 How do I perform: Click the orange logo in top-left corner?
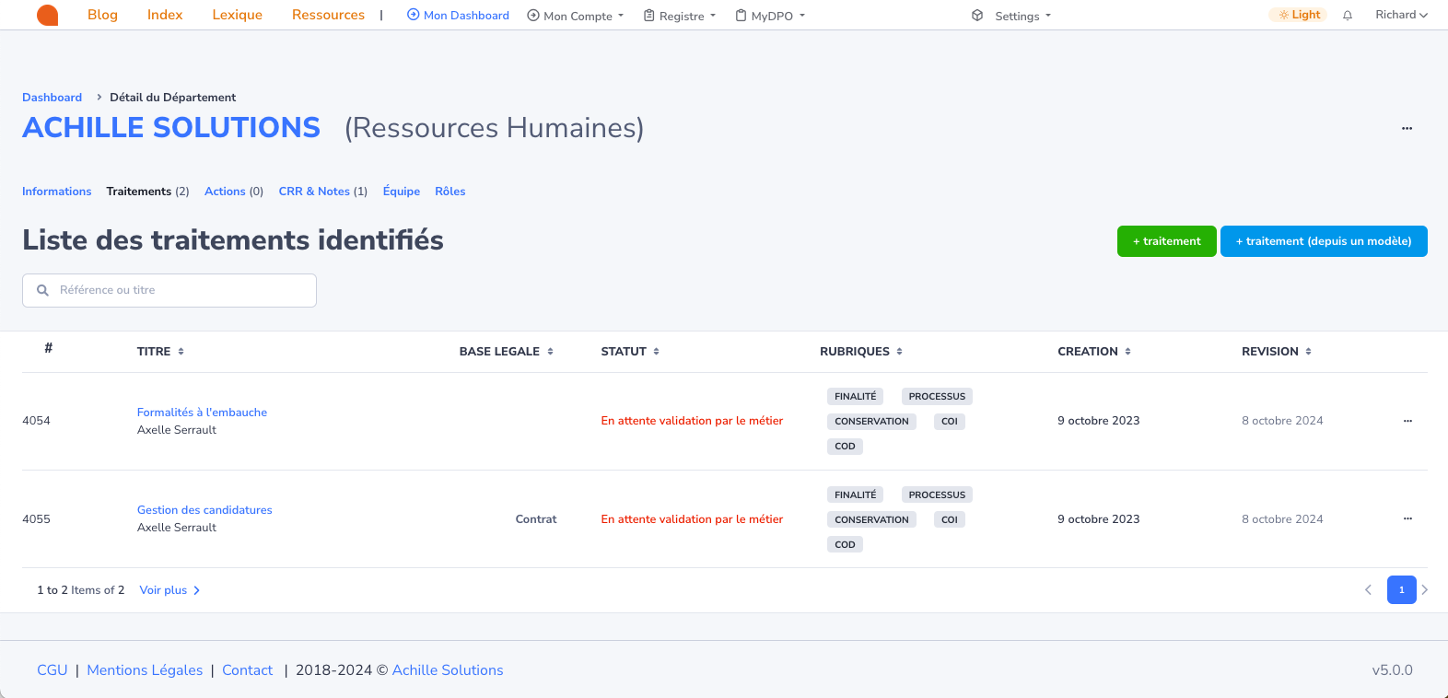[47, 15]
